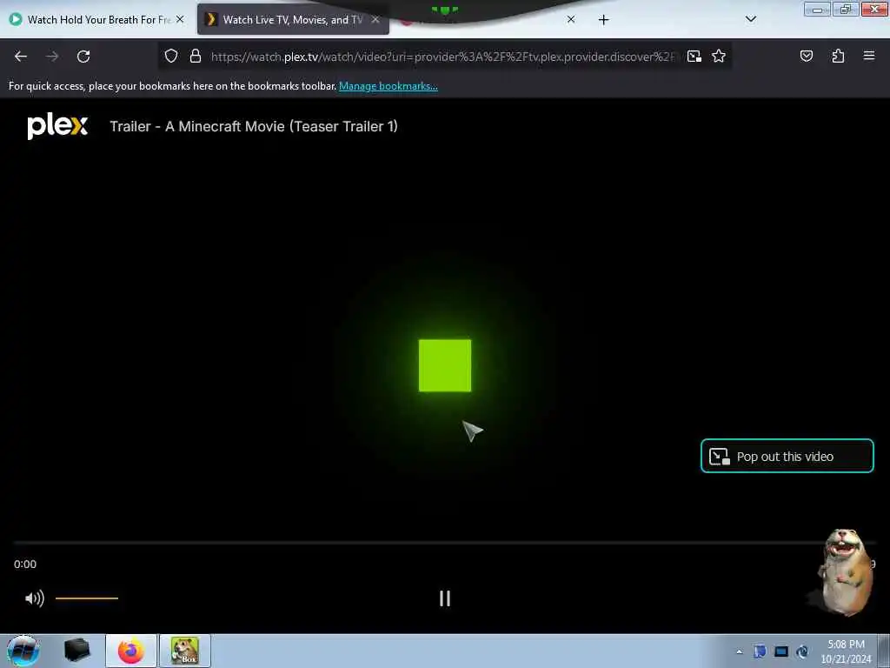Image resolution: width=890 pixels, height=668 pixels.
Task: Open Manage bookmarks link
Action: [389, 86]
